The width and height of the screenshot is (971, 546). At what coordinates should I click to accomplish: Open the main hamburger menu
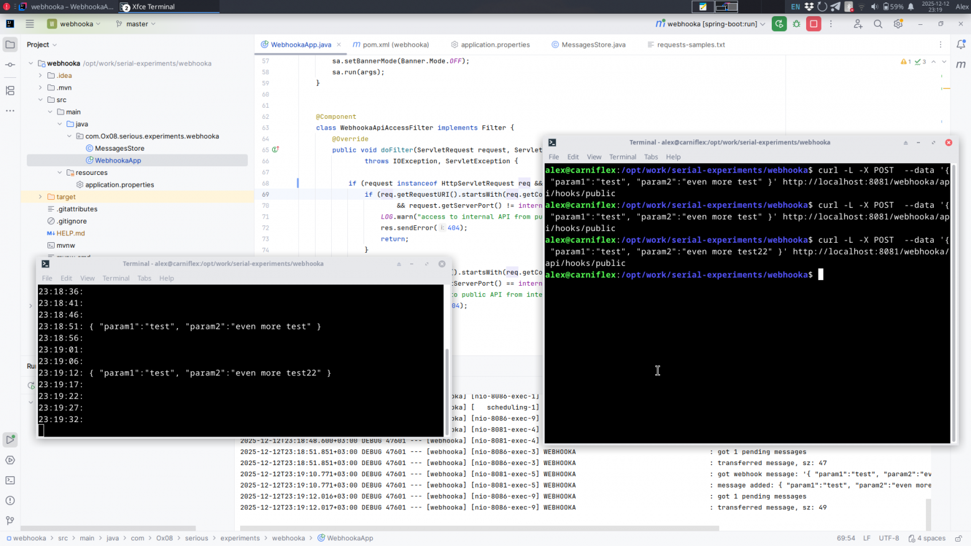pos(30,24)
